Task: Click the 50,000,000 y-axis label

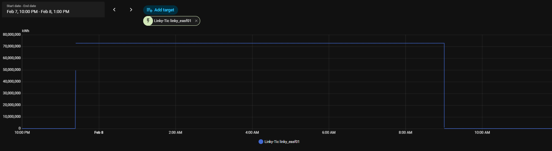Action: (x=12, y=70)
